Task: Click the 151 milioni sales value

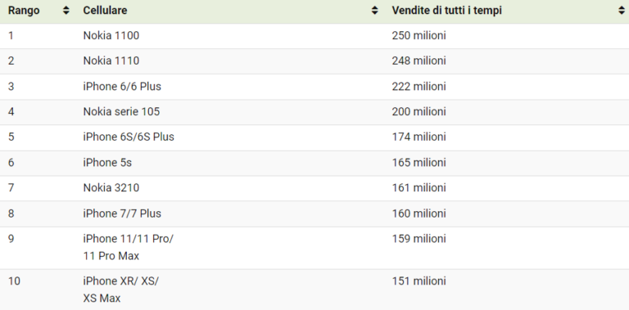Action: coord(419,281)
